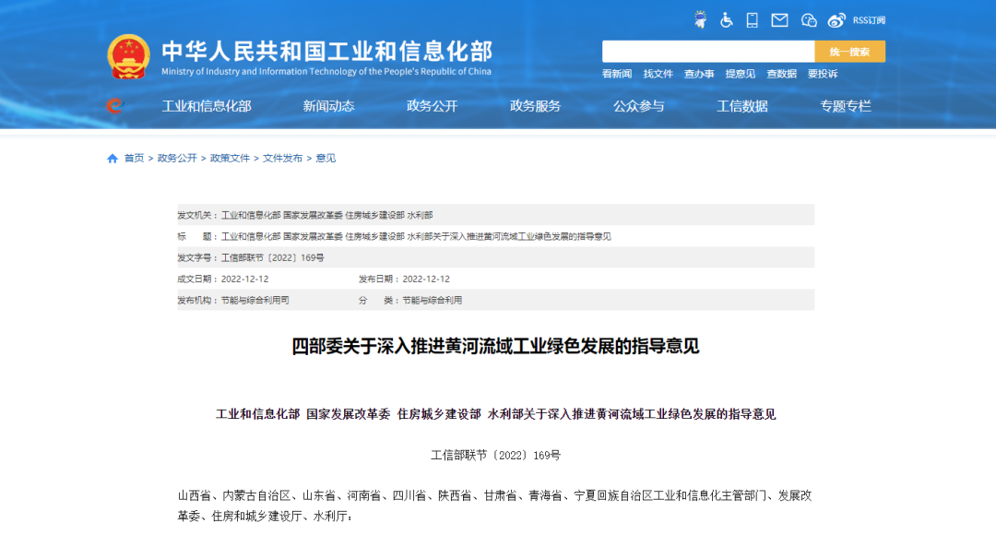Click the 统一搜索 search button
This screenshot has height=535, width=996.
tap(850, 52)
